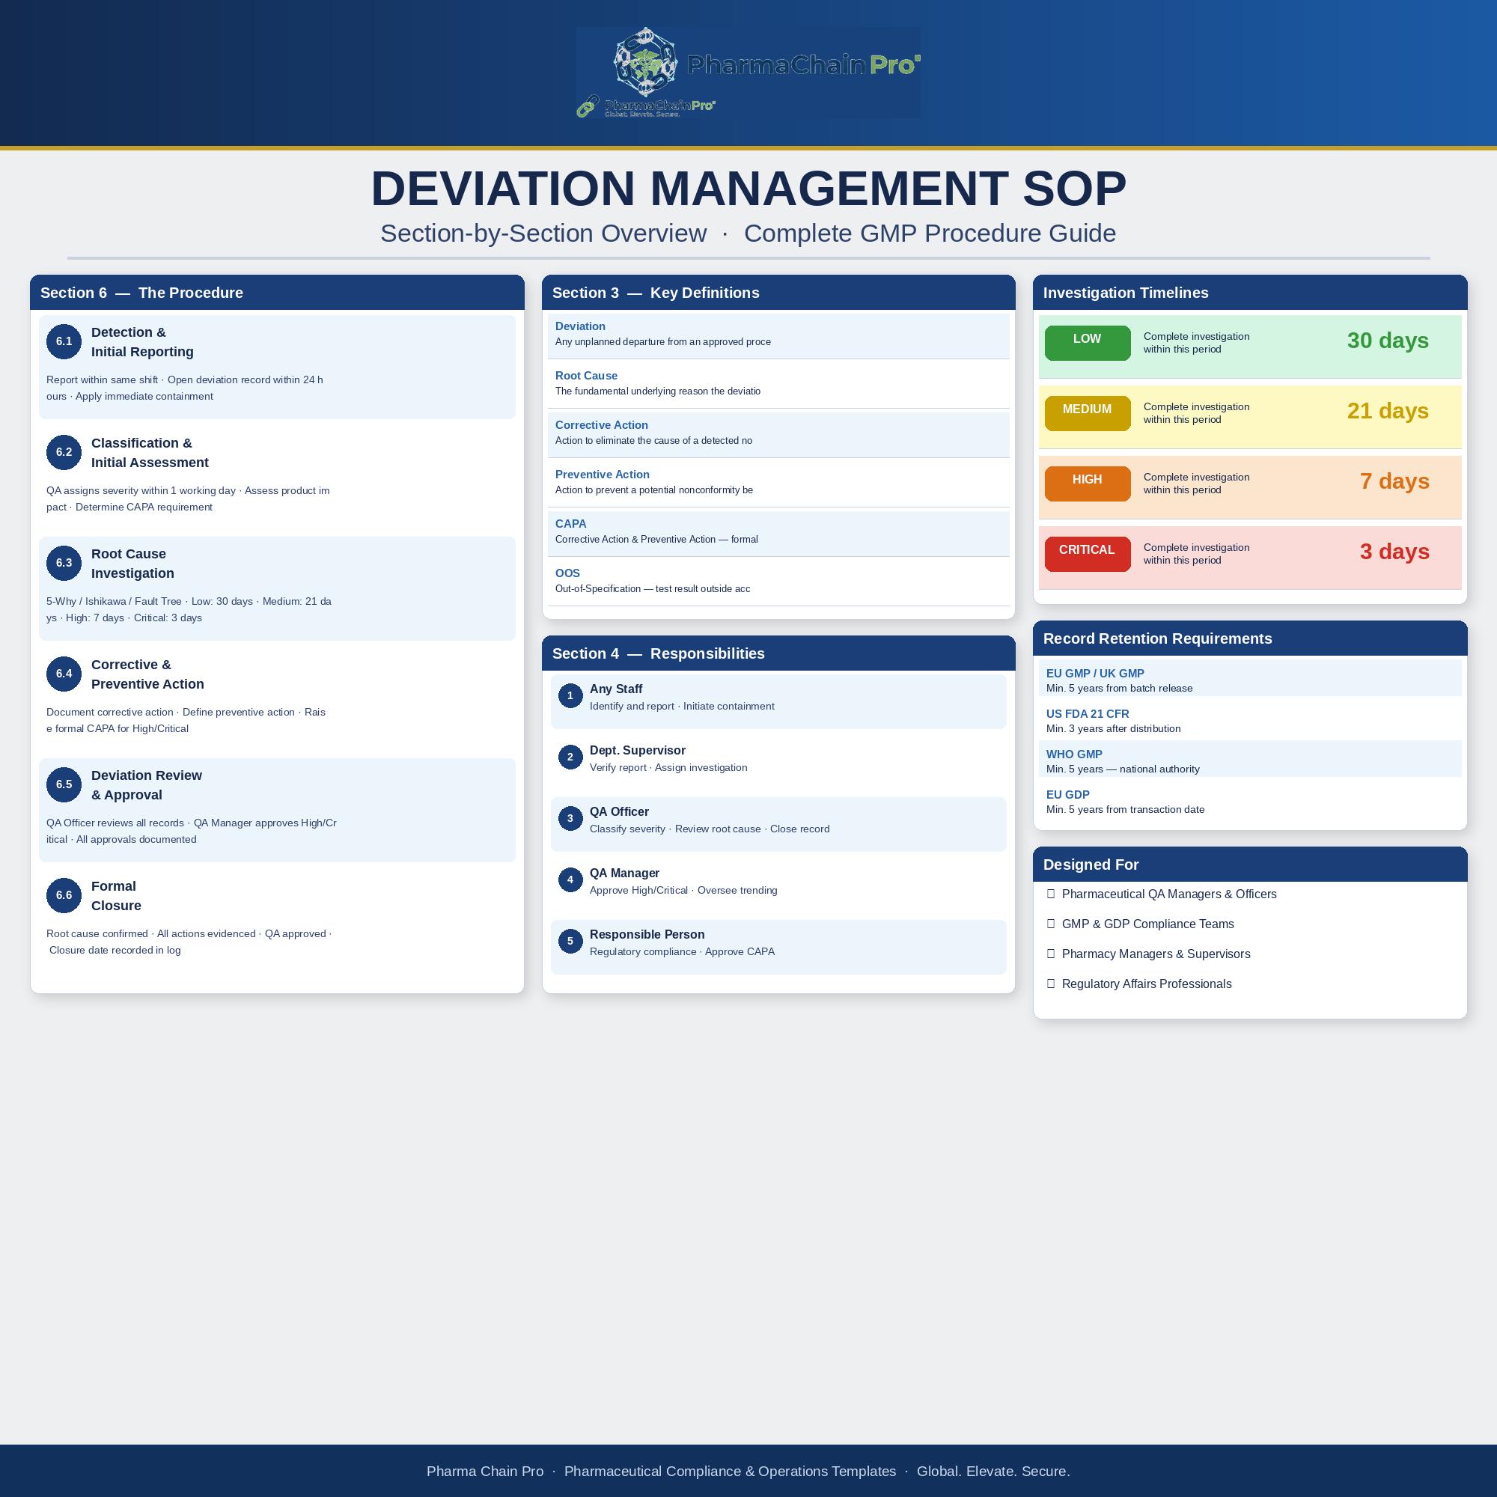The width and height of the screenshot is (1497, 1497).
Task: Select the 6.3 Root Cause step badge
Action: [64, 564]
